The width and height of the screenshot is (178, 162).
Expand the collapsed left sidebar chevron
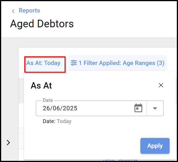(x=8, y=142)
